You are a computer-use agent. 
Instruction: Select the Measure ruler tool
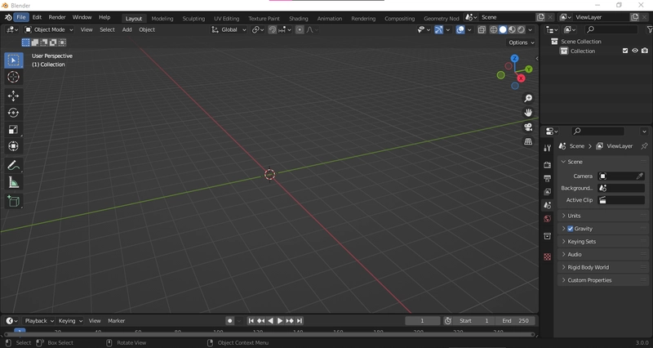pyautogui.click(x=13, y=182)
